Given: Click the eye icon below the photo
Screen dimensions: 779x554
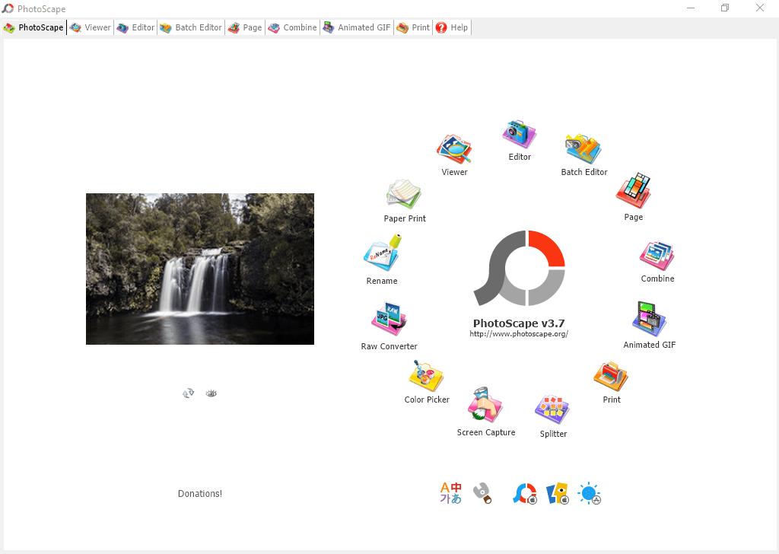Looking at the screenshot, I should click(x=211, y=393).
